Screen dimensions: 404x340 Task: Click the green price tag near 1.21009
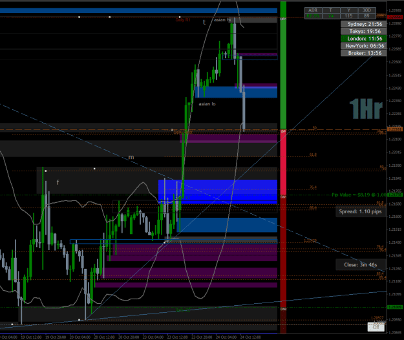click(x=395, y=307)
